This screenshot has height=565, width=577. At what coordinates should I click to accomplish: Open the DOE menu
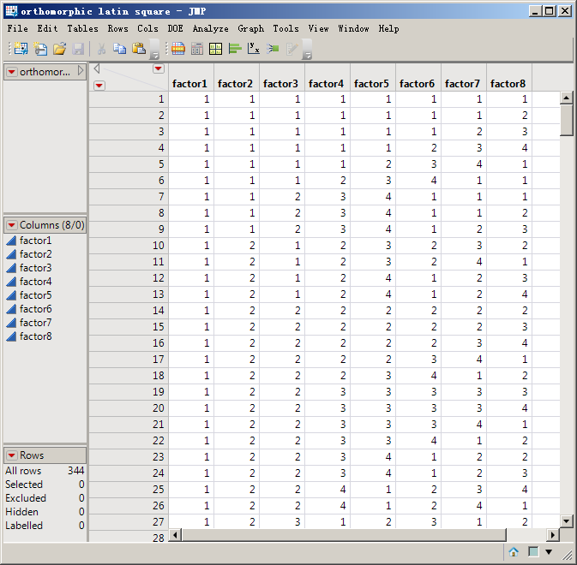175,28
